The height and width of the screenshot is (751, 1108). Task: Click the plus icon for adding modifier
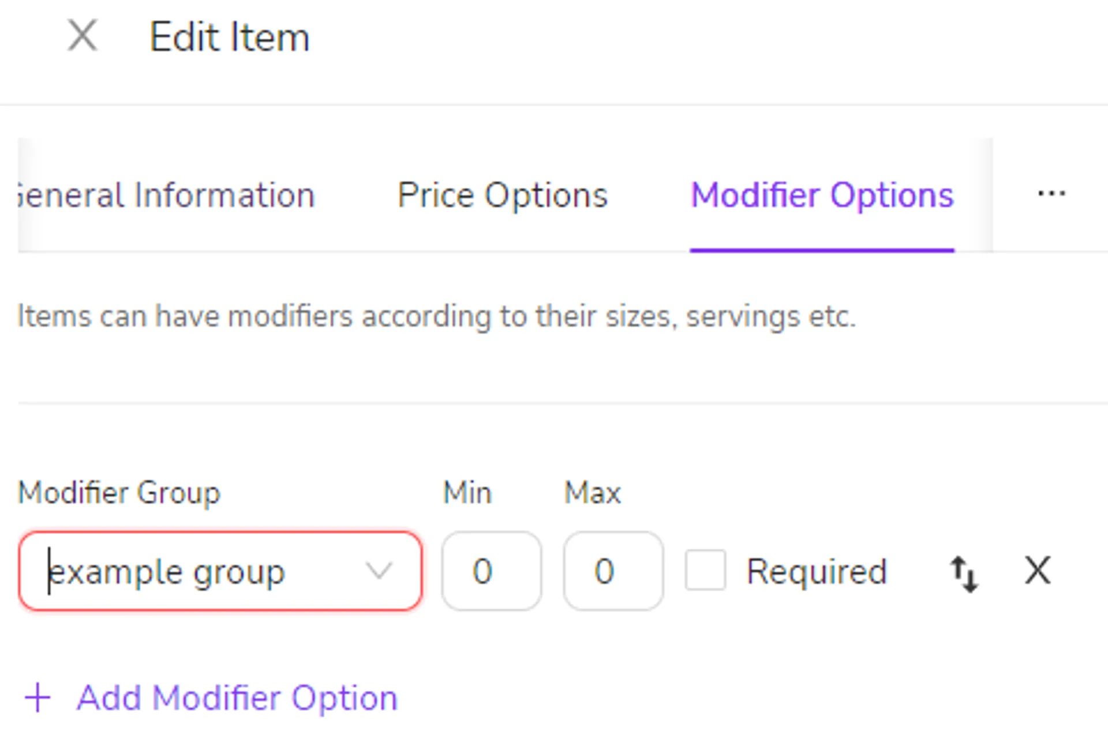(38, 697)
